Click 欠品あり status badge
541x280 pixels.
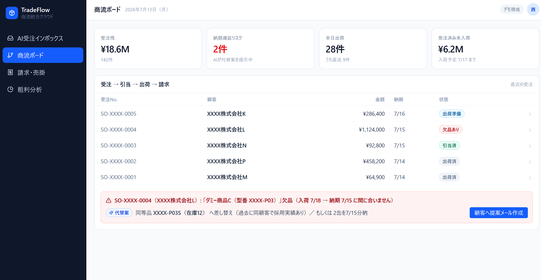pos(451,130)
